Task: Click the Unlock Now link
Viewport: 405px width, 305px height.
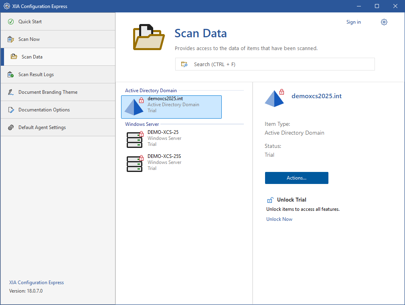Action: 279,219
